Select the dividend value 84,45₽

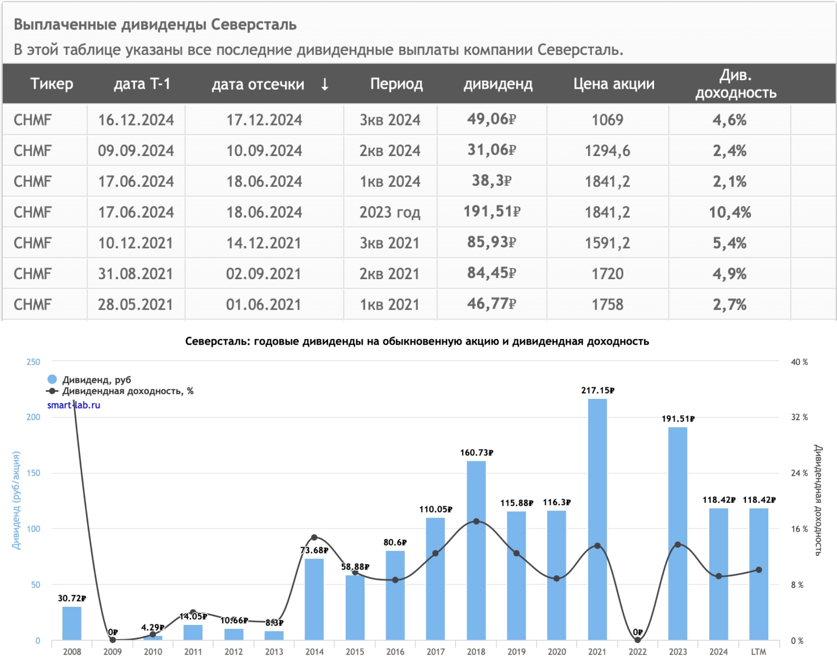pos(491,273)
